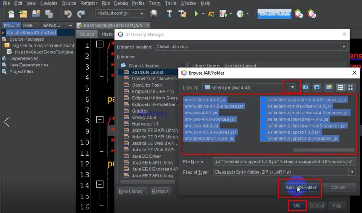Select the KaashivSauceDemoTest.java editor tab
The height and width of the screenshot is (213, 362).
click(x=113, y=25)
